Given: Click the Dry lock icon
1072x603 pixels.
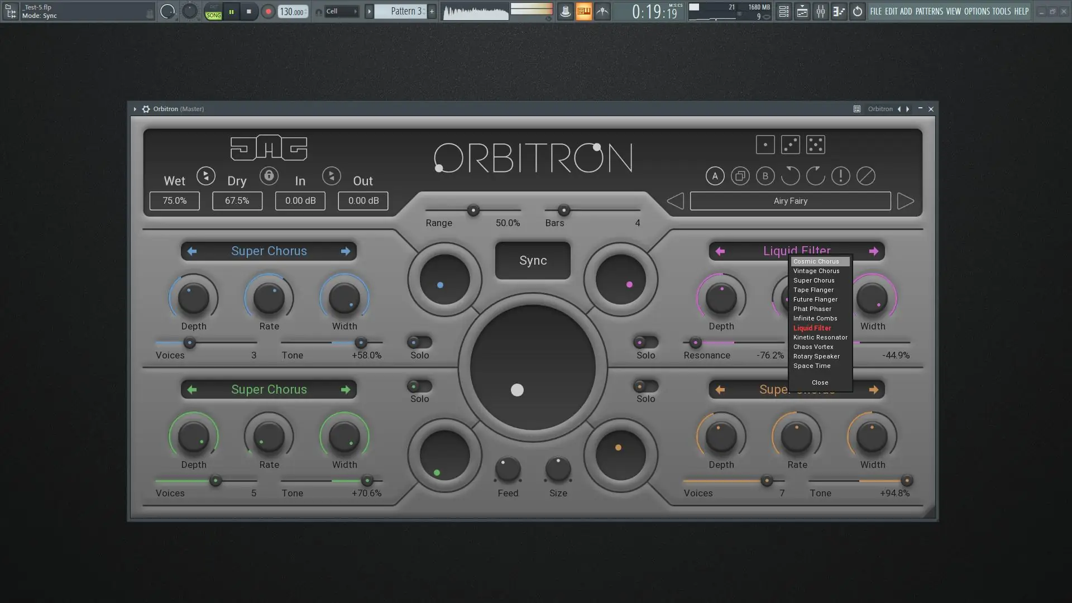Looking at the screenshot, I should coord(269,176).
